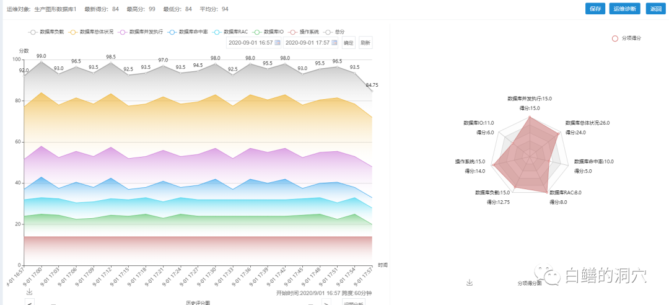The height and width of the screenshot is (305, 669).
Task: Select the 92.0 first data point label
Action: (x=24, y=71)
